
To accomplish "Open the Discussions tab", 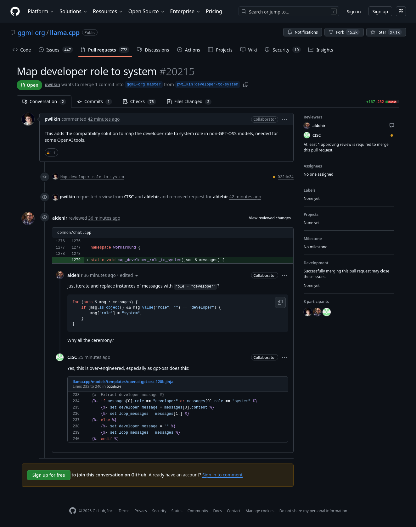I will [x=153, y=50].
